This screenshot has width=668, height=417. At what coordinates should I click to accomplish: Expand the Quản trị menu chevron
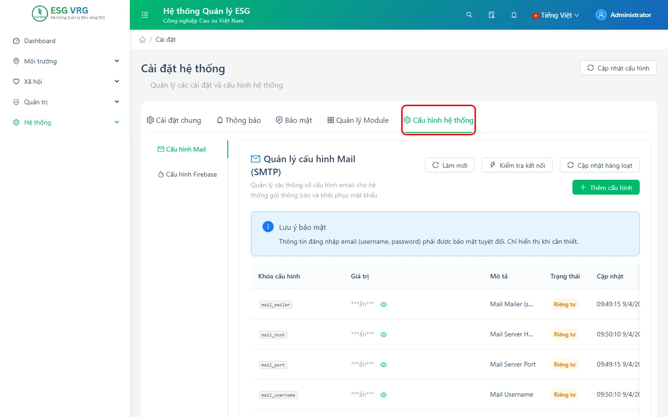tap(117, 102)
